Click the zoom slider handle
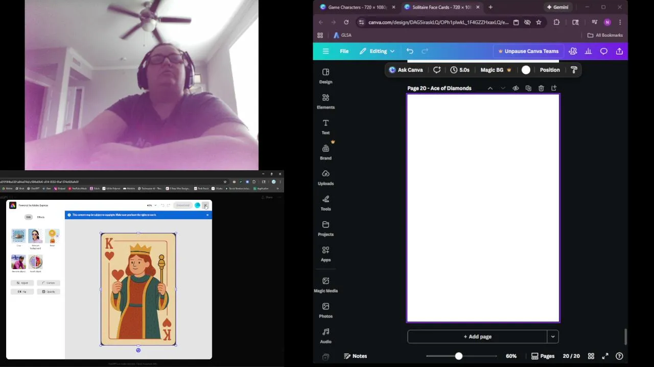Image resolution: width=654 pixels, height=367 pixels. (x=459, y=356)
